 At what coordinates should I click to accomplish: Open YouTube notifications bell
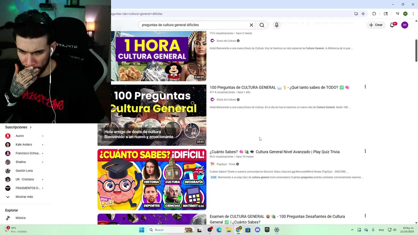click(393, 25)
